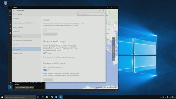This screenshot has height=99, width=176.
Task: Select Tablet-Modus in the sidebar
Action: point(26,36)
